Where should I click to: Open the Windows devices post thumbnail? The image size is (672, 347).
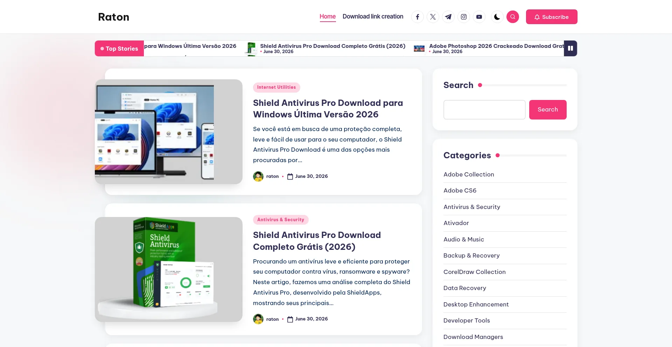tap(169, 132)
